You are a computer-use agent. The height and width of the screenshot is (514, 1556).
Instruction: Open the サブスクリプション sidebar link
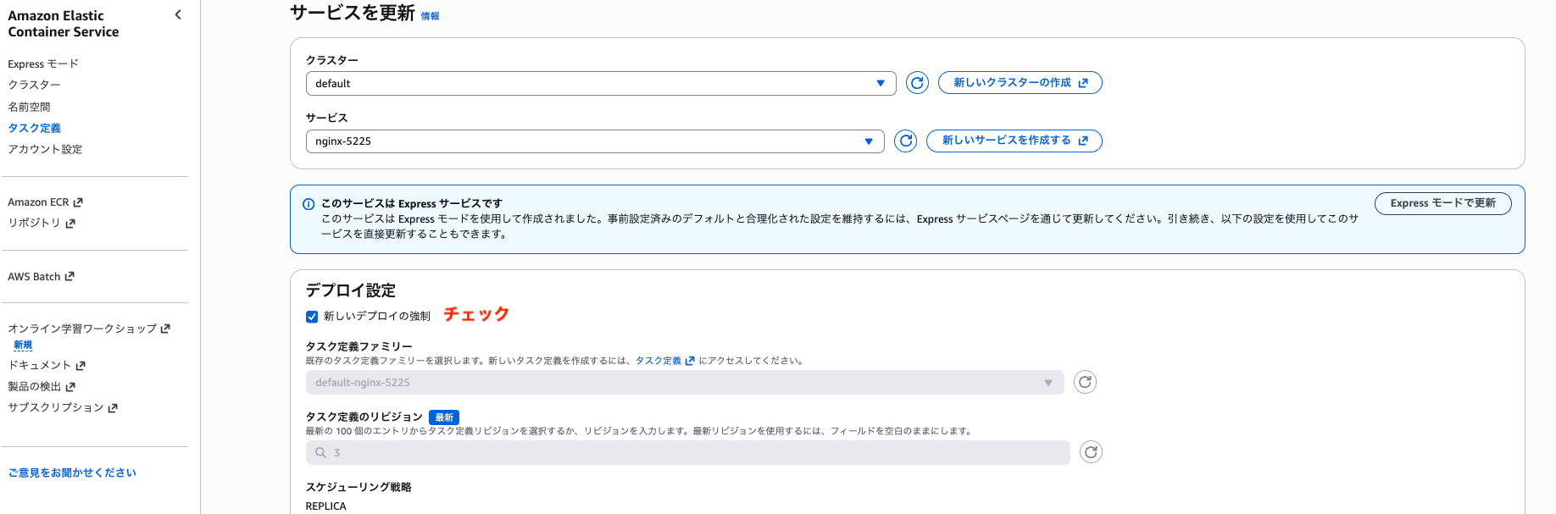[55, 408]
